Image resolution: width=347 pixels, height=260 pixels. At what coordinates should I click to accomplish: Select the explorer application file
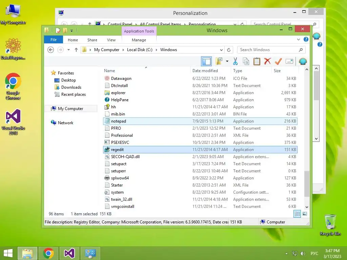click(200, 93)
